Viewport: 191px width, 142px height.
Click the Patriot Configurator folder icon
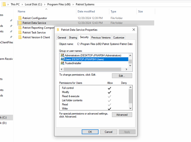pyautogui.click(x=20, y=18)
